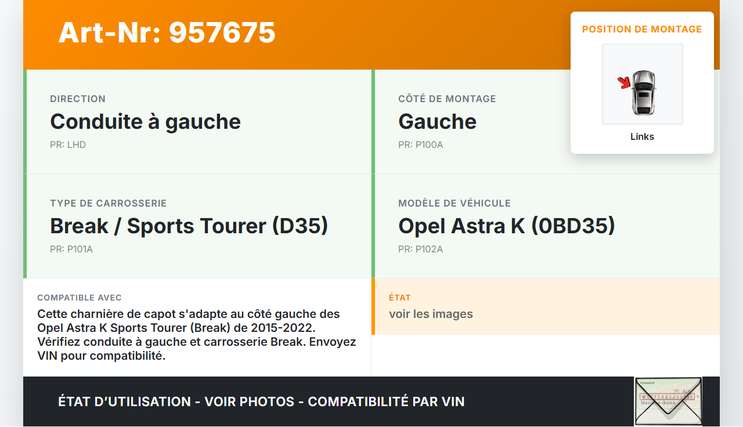This screenshot has width=743, height=427.
Task: Click the car mounting position diagram
Action: (642, 84)
